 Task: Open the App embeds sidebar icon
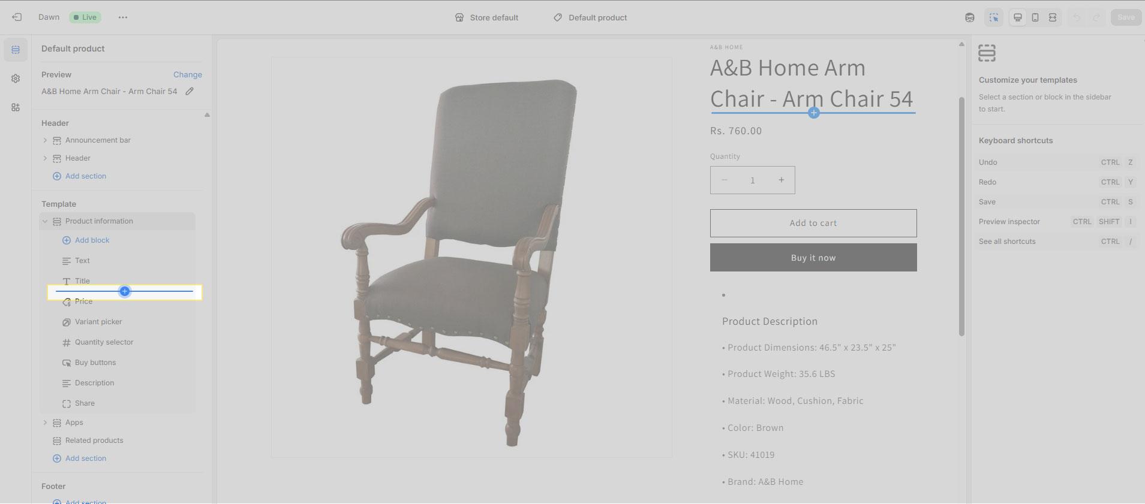[x=16, y=107]
